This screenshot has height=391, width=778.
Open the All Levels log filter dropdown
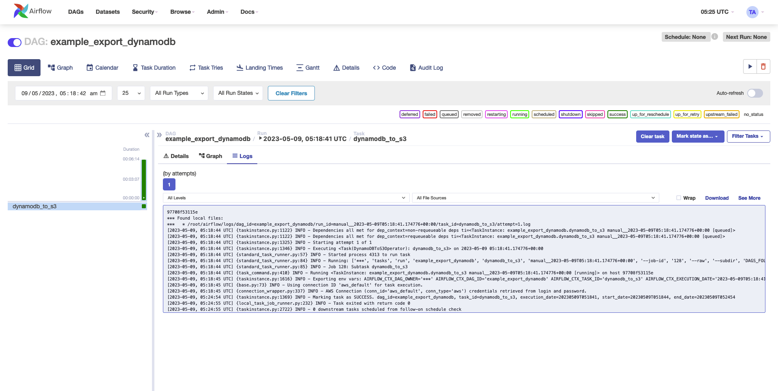[286, 198]
